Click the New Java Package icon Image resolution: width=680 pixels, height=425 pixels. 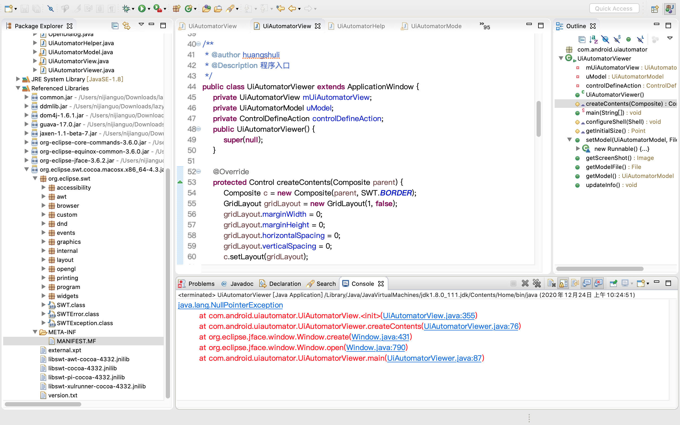tap(176, 9)
